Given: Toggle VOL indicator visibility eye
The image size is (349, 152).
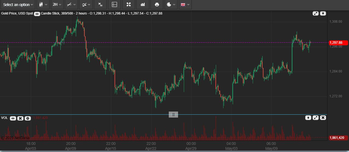Looking at the screenshot, I should [13, 118].
